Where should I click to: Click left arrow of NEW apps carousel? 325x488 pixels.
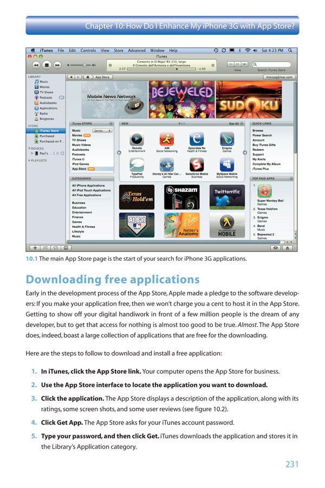pyautogui.click(x=119, y=152)
